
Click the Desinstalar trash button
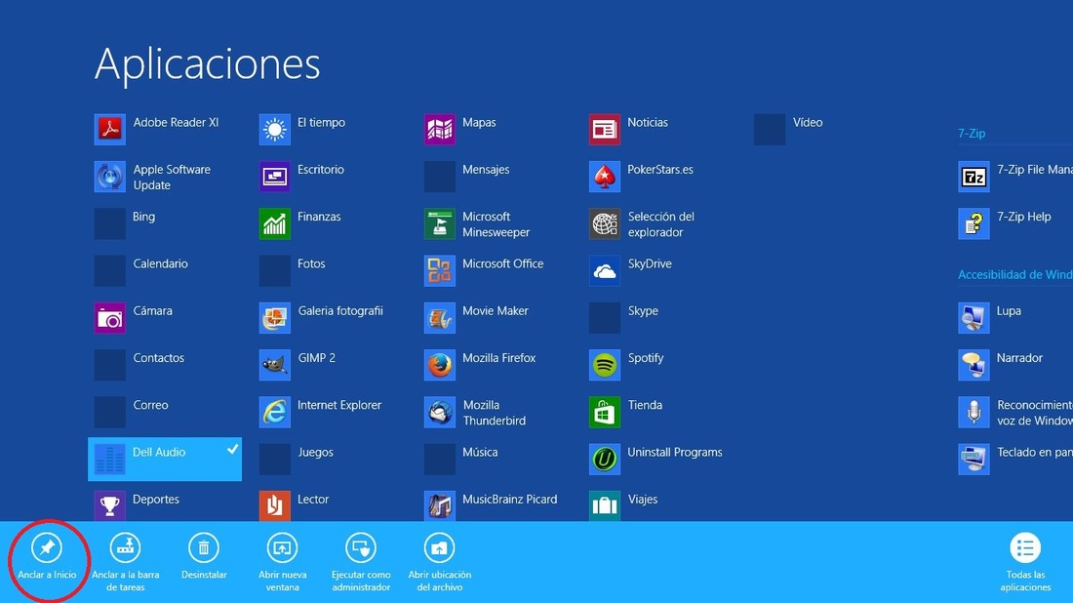[204, 558]
